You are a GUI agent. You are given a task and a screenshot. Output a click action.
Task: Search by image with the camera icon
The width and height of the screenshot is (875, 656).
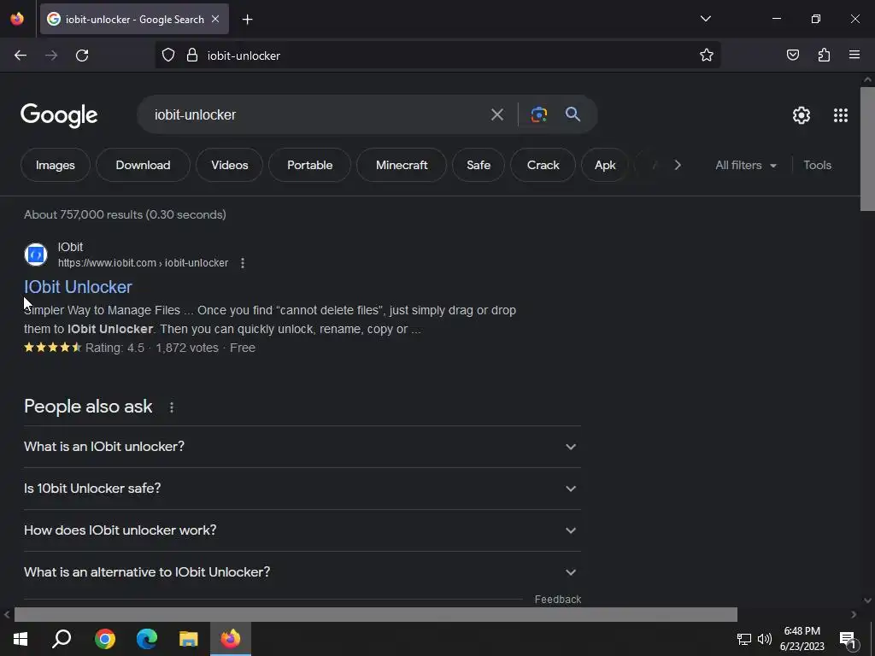coord(538,115)
